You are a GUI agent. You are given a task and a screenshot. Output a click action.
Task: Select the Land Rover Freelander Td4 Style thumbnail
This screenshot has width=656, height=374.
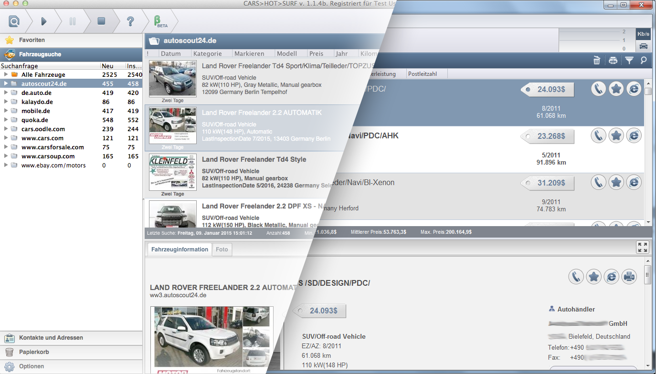(173, 172)
